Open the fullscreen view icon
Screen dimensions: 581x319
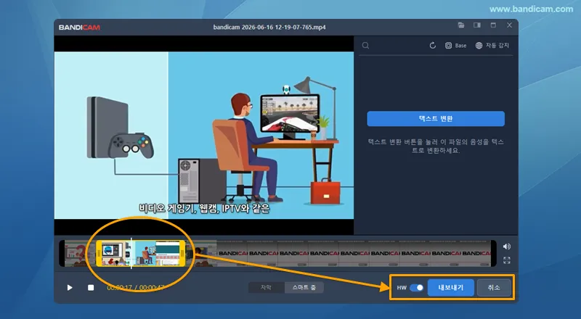506,260
